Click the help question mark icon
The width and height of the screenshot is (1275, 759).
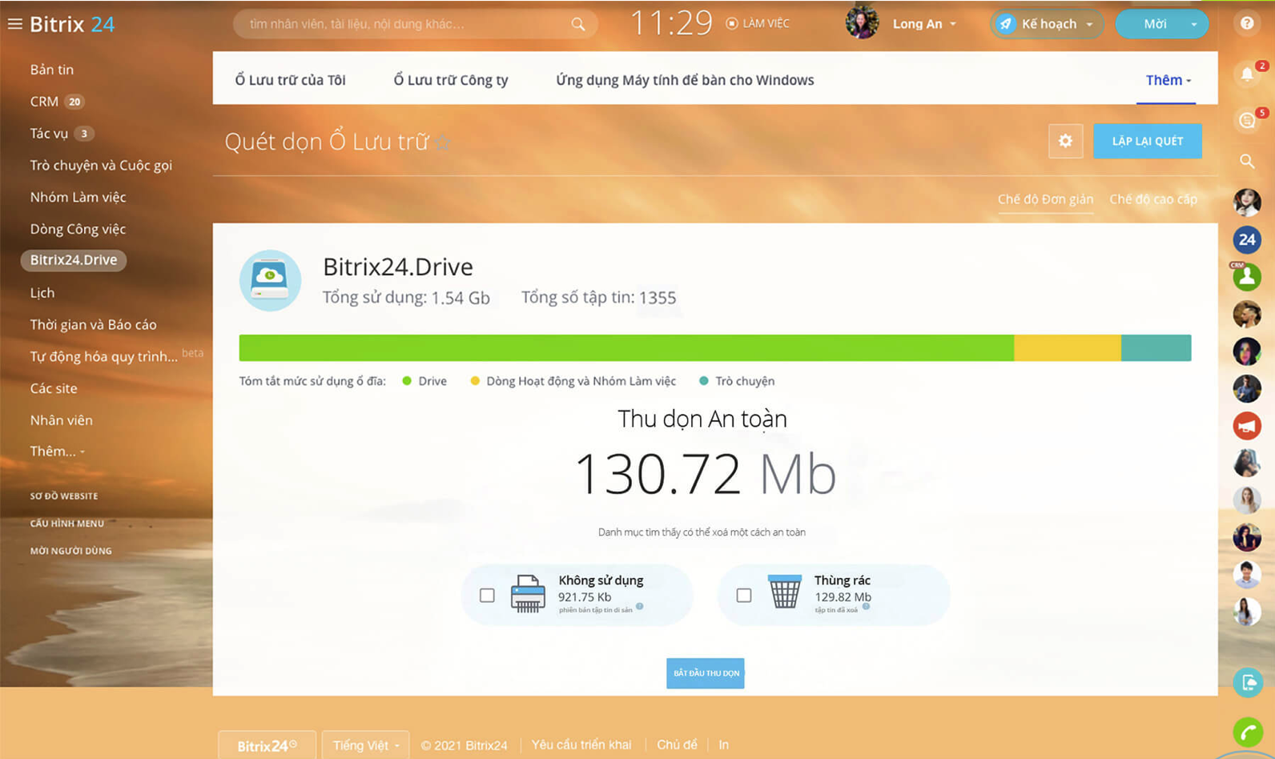[1247, 23]
